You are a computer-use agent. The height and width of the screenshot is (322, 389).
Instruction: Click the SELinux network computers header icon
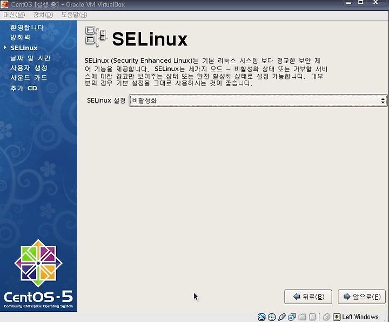pos(96,37)
